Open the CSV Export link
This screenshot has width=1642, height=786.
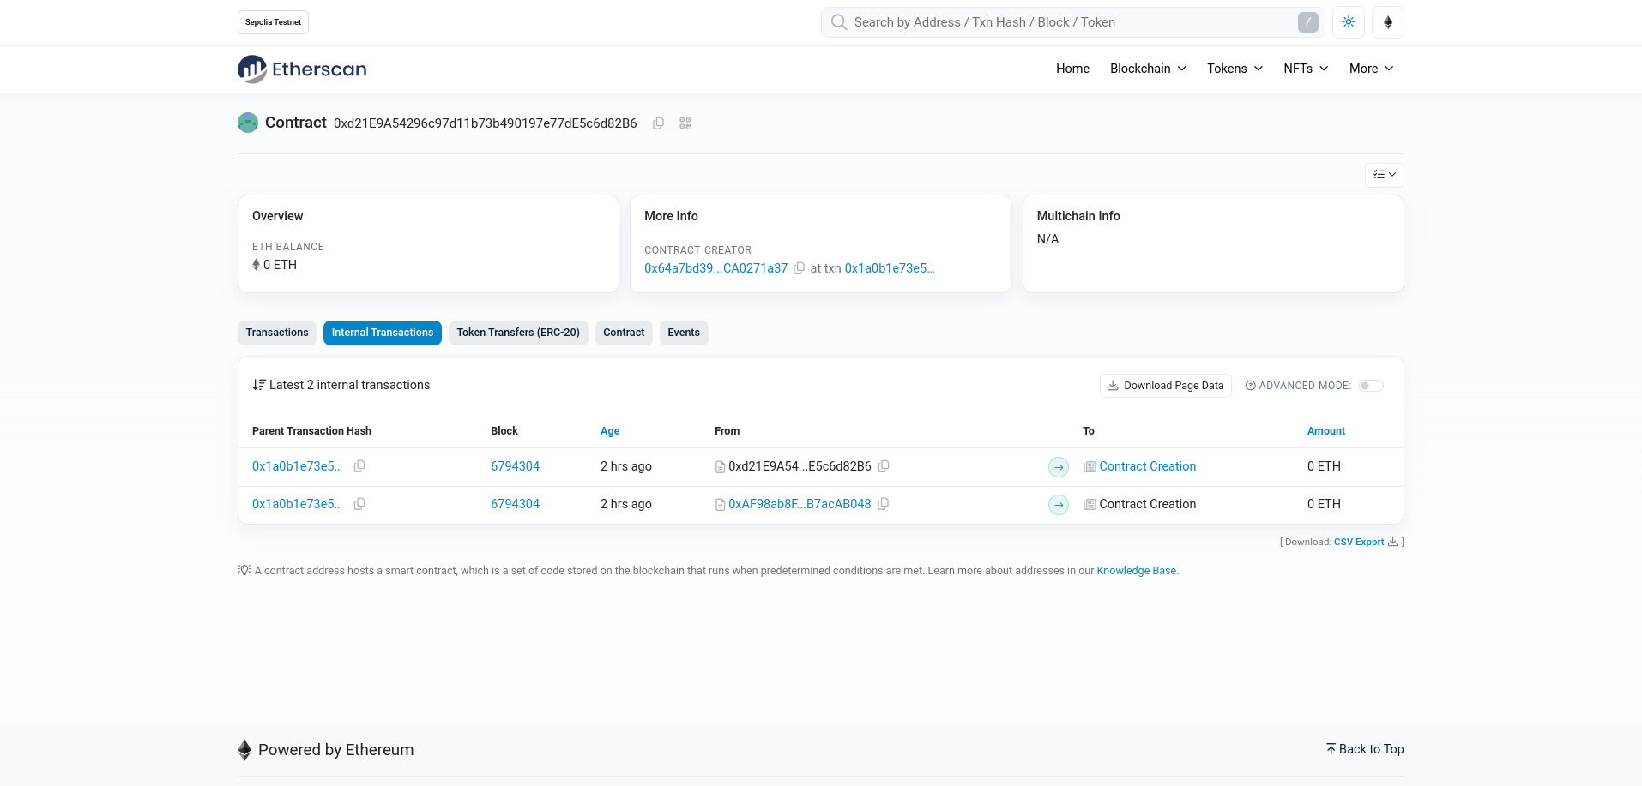(1366, 542)
